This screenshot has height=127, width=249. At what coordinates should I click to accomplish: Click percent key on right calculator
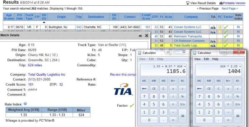tap(237, 96)
